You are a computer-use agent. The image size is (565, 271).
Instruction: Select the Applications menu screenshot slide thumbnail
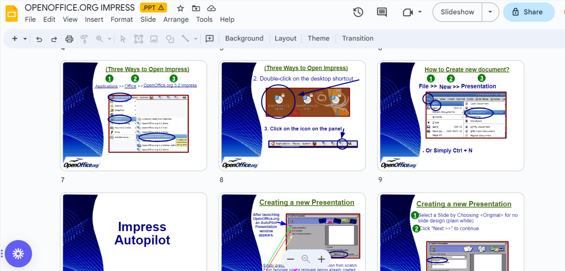point(133,116)
